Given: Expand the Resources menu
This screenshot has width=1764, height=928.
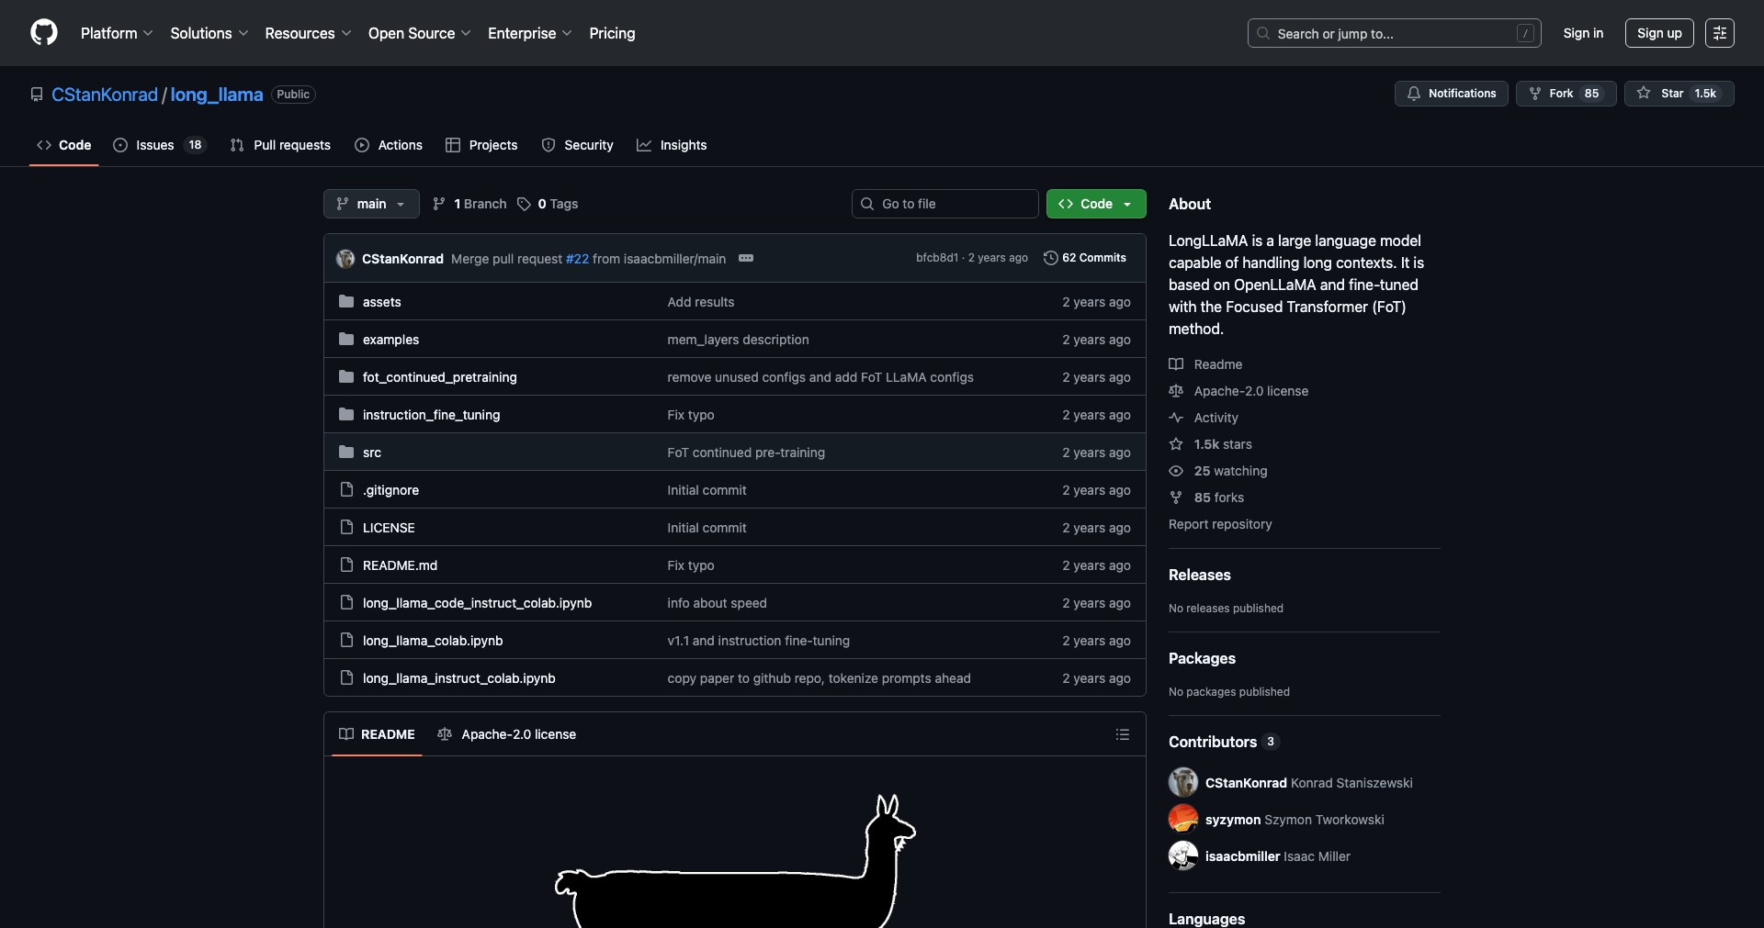Looking at the screenshot, I should (308, 33).
